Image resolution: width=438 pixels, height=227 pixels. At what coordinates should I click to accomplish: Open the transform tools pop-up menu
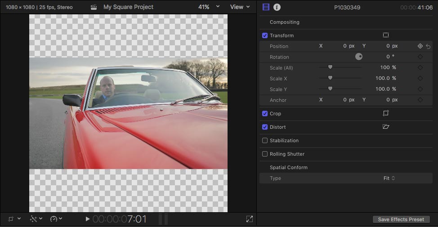[x=14, y=219]
